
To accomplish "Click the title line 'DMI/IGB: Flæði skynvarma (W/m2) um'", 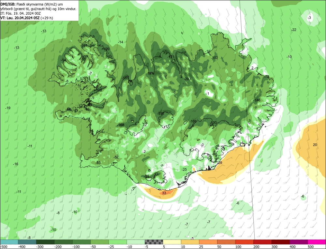I will (32, 4).
